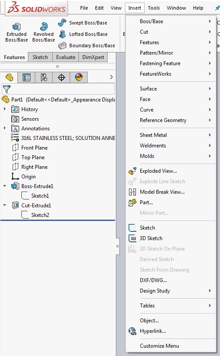Switch to the Sketch tab

click(40, 57)
